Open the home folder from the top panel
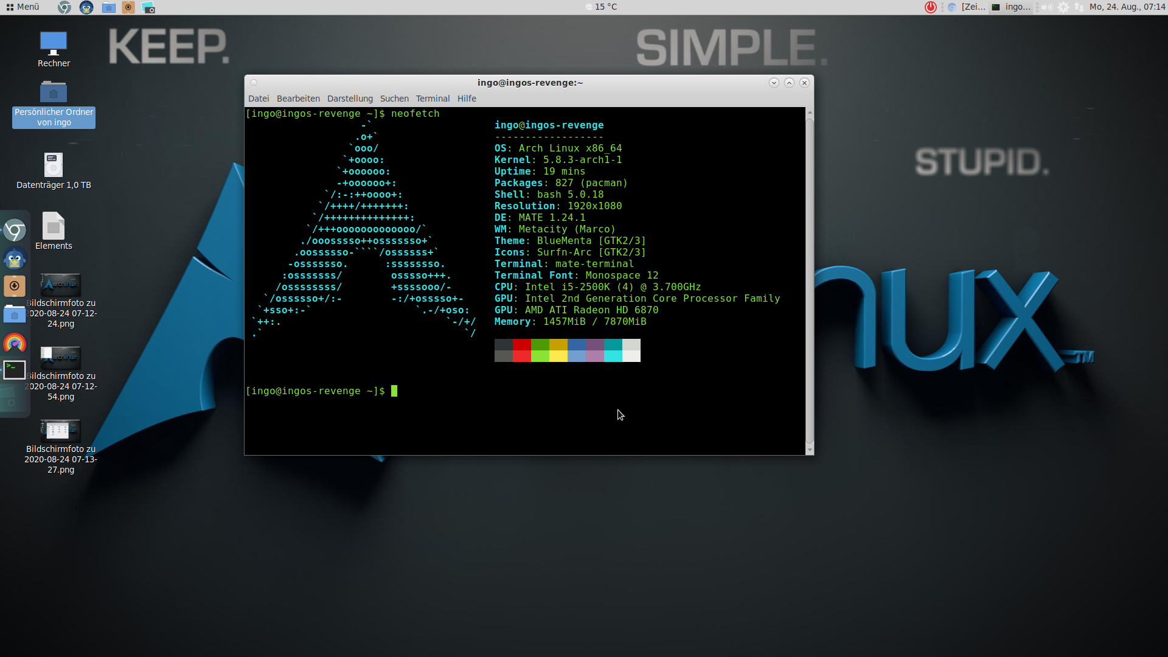Screen dimensions: 1168x657 [109, 7]
